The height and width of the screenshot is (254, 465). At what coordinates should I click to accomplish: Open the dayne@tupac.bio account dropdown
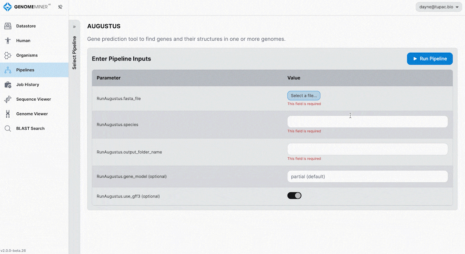tap(439, 7)
